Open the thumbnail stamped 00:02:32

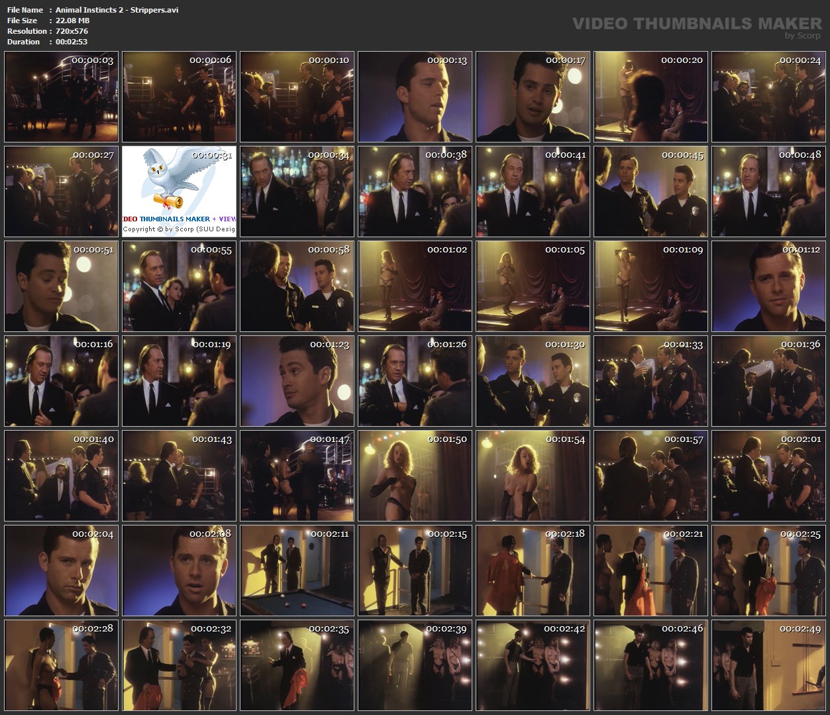(180, 665)
